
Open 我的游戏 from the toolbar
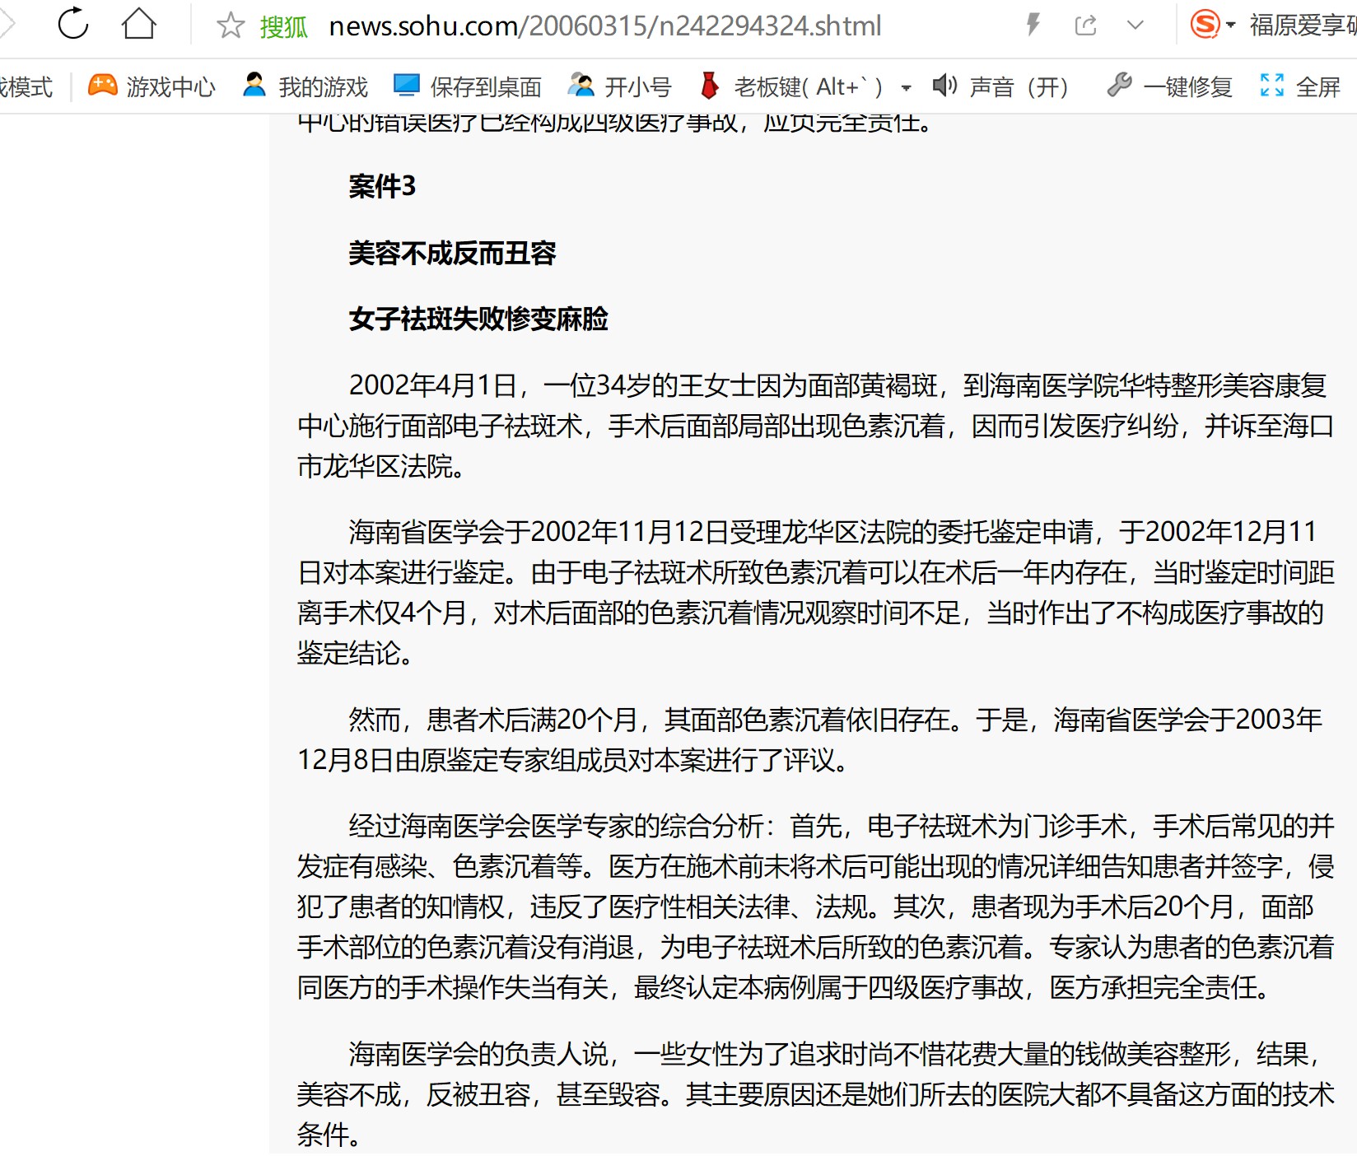pos(305,86)
